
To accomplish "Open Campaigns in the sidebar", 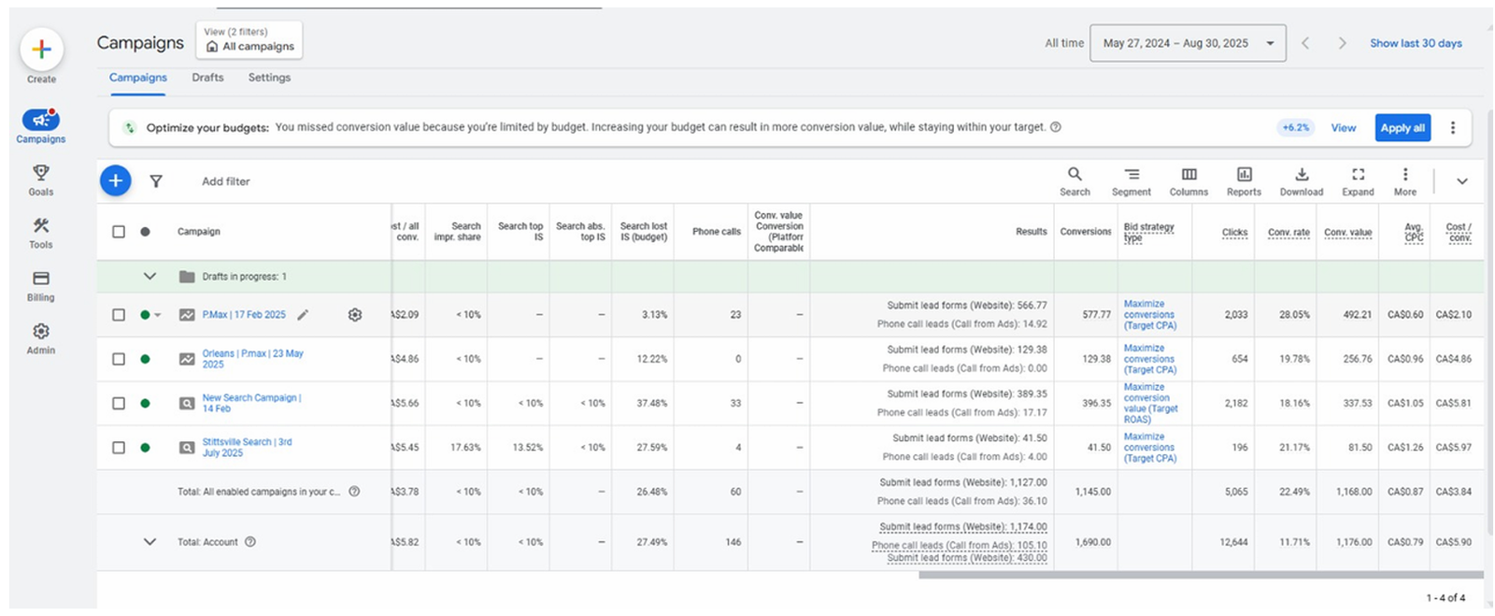I will 40,126.
